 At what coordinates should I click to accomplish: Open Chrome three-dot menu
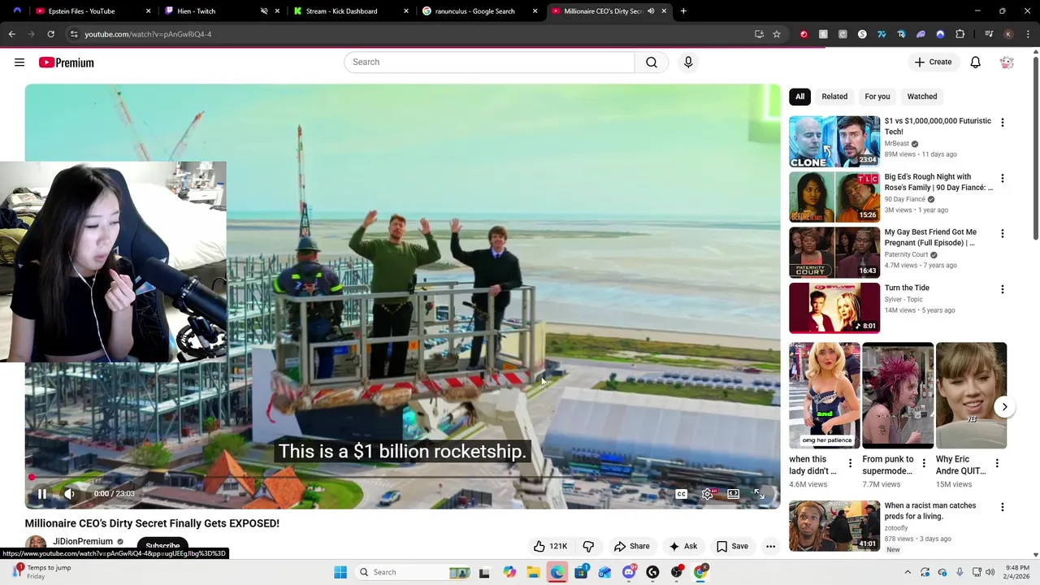[1029, 34]
